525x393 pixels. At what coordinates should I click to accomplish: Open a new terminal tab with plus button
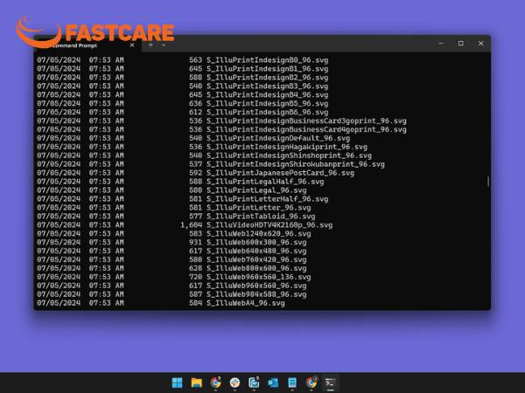pos(150,45)
